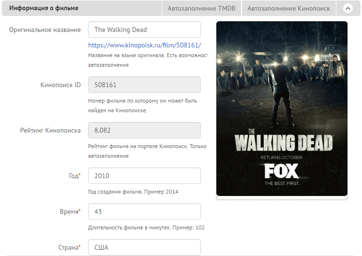Click the Информация о фильме header title
Viewport: 362px width, 256px height.
pos(44,8)
